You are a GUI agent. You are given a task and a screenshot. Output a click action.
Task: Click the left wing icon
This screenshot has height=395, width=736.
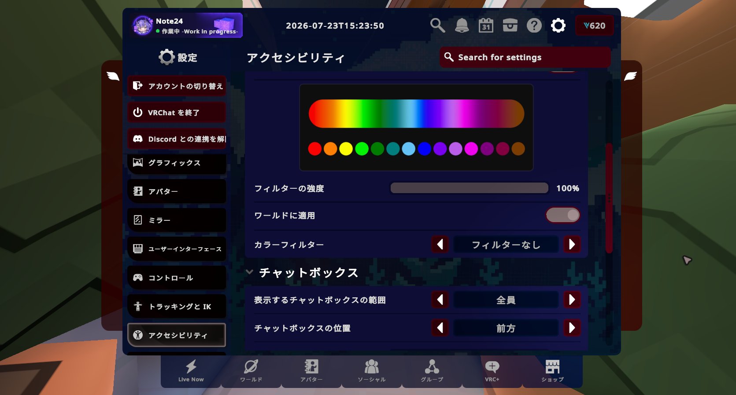point(113,76)
